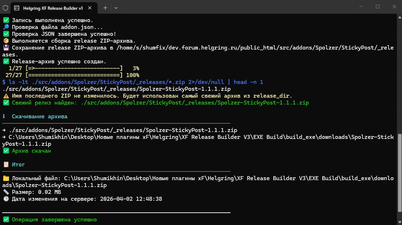Image resolution: width=402 pixels, height=225 pixels.
Task: Click the date '2026-04-02 12:48:38'
Action: 131,199
